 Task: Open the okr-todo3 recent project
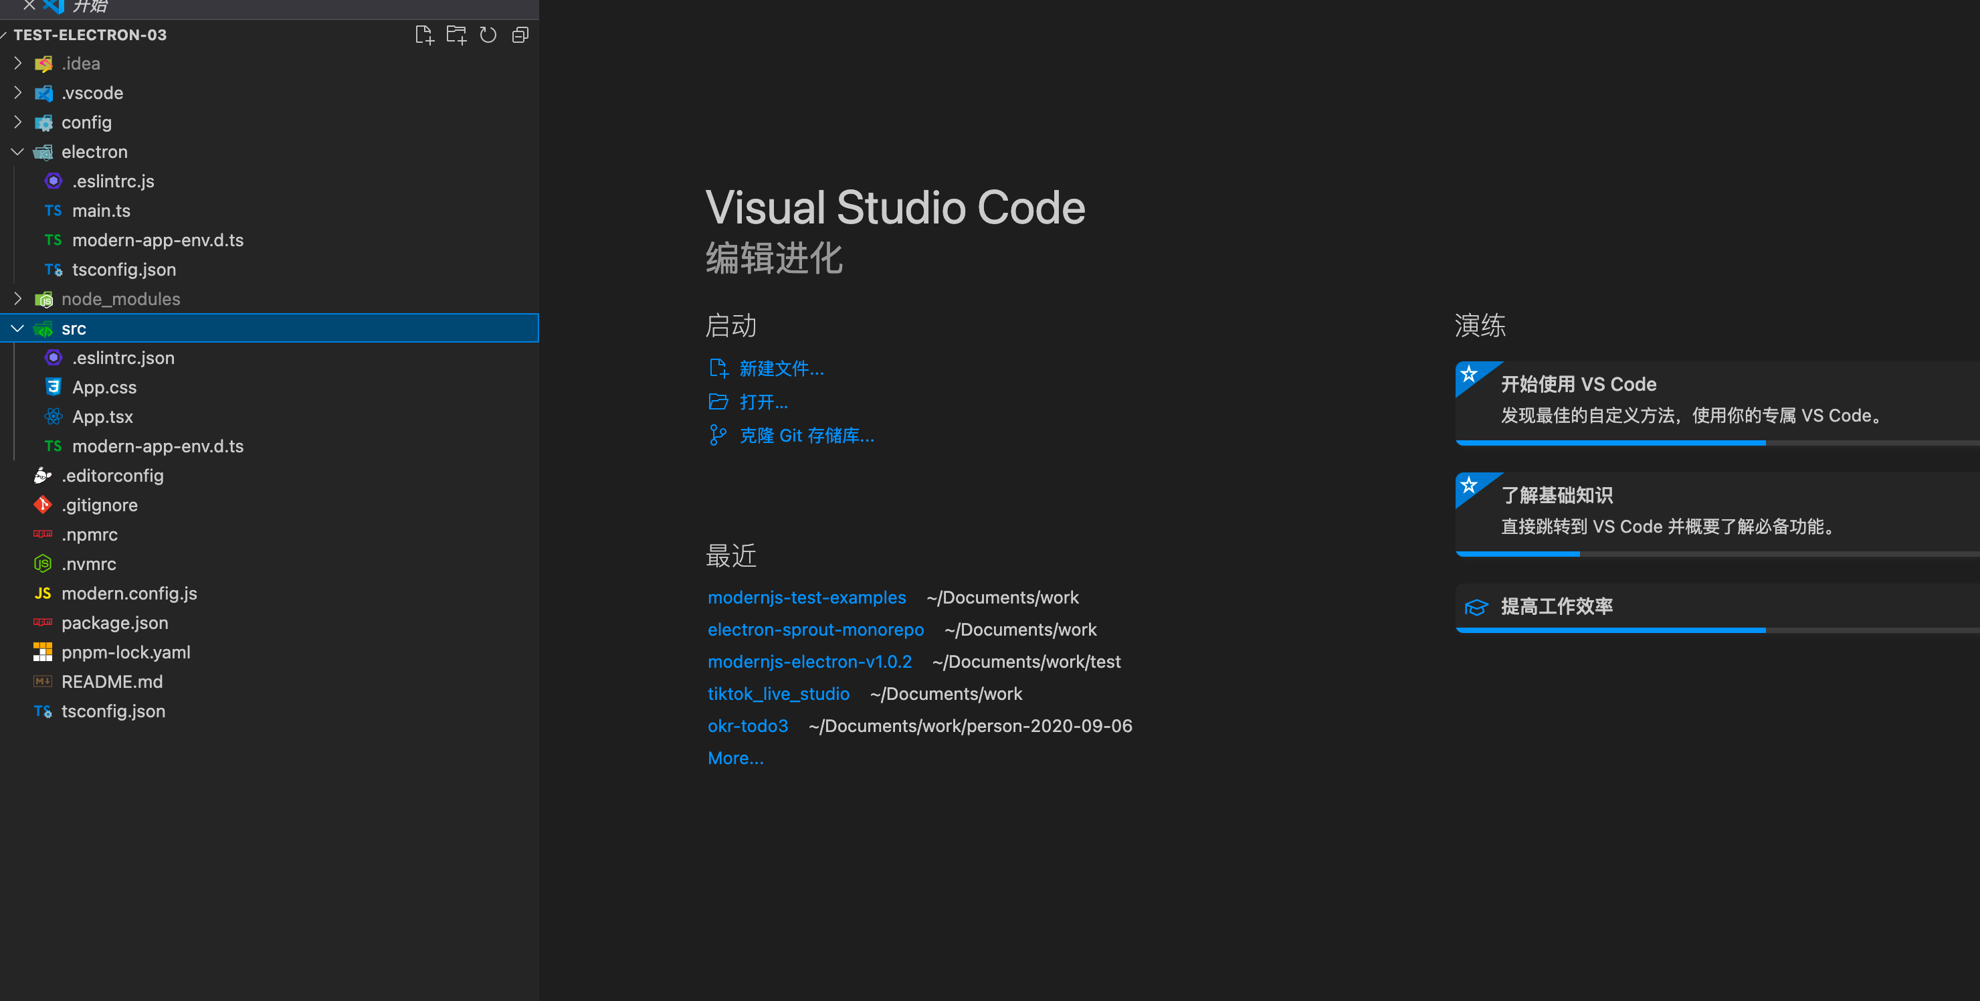[x=747, y=725]
